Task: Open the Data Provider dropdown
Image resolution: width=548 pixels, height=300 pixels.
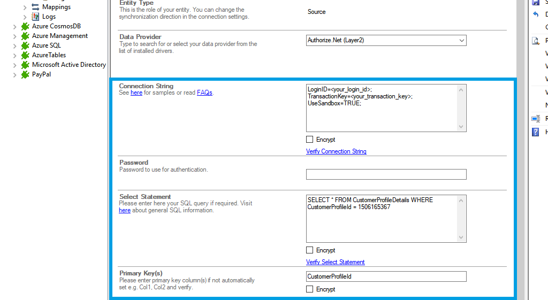Action: click(461, 40)
